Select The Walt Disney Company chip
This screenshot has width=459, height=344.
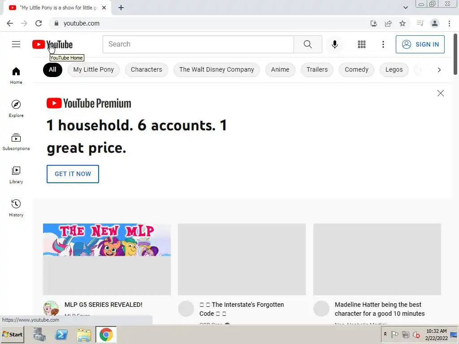pyautogui.click(x=217, y=69)
